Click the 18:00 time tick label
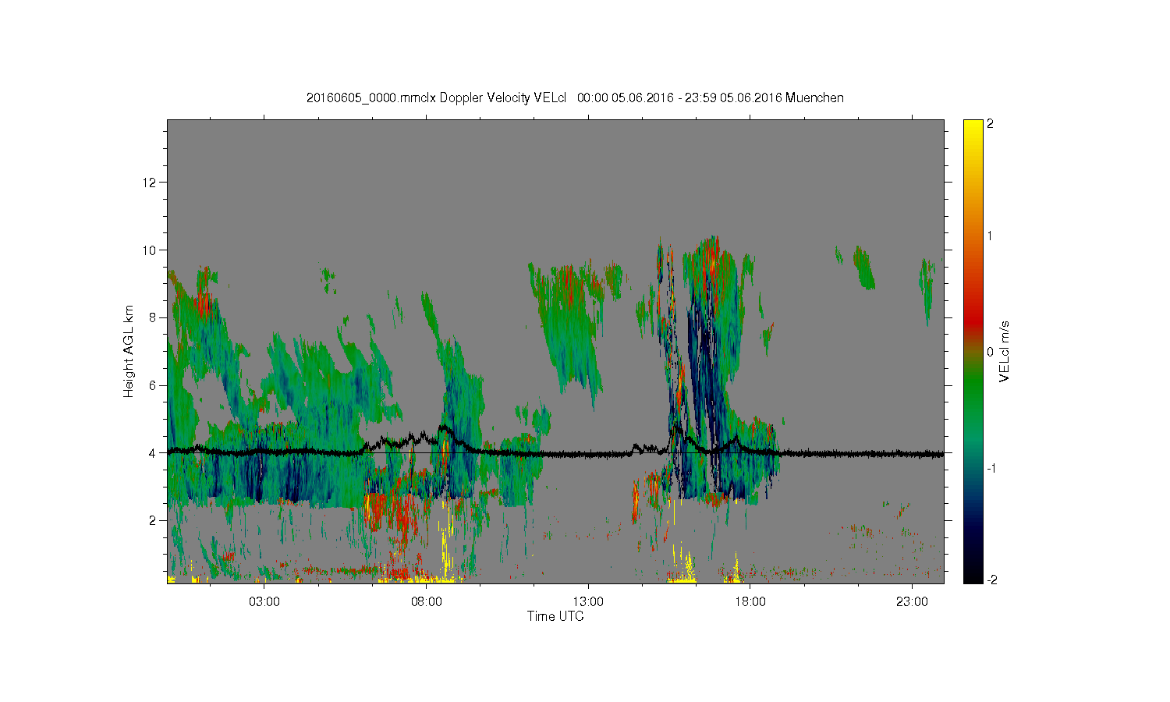This screenshot has width=1170, height=702. pos(750,602)
